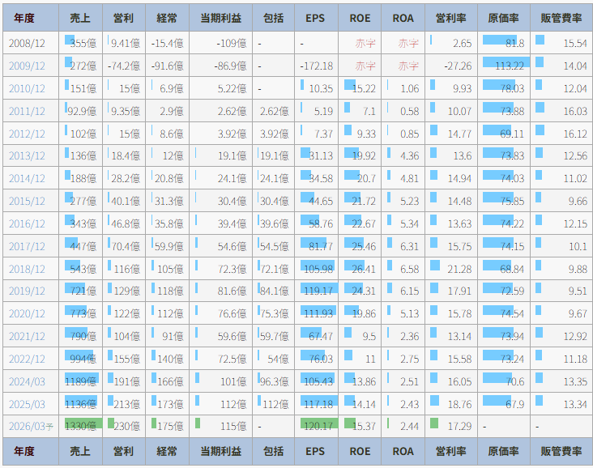Click the 売上 header in top row
The width and height of the screenshot is (593, 468).
(81, 17)
